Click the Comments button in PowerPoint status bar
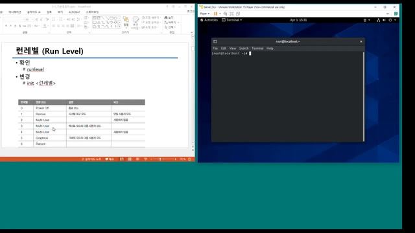 coord(110,159)
